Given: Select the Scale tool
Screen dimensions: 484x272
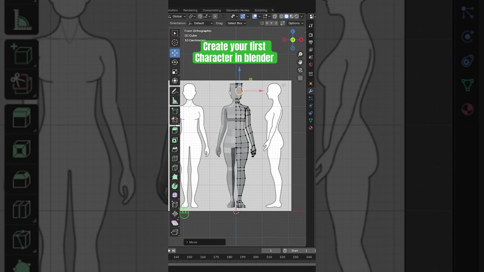Looking at the screenshot, I should pos(175,71).
